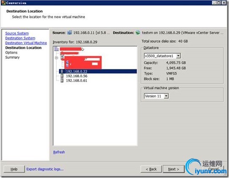Select host 192.168.0.22 in inventory
Viewport: 229px width, 178px height.
click(98, 71)
